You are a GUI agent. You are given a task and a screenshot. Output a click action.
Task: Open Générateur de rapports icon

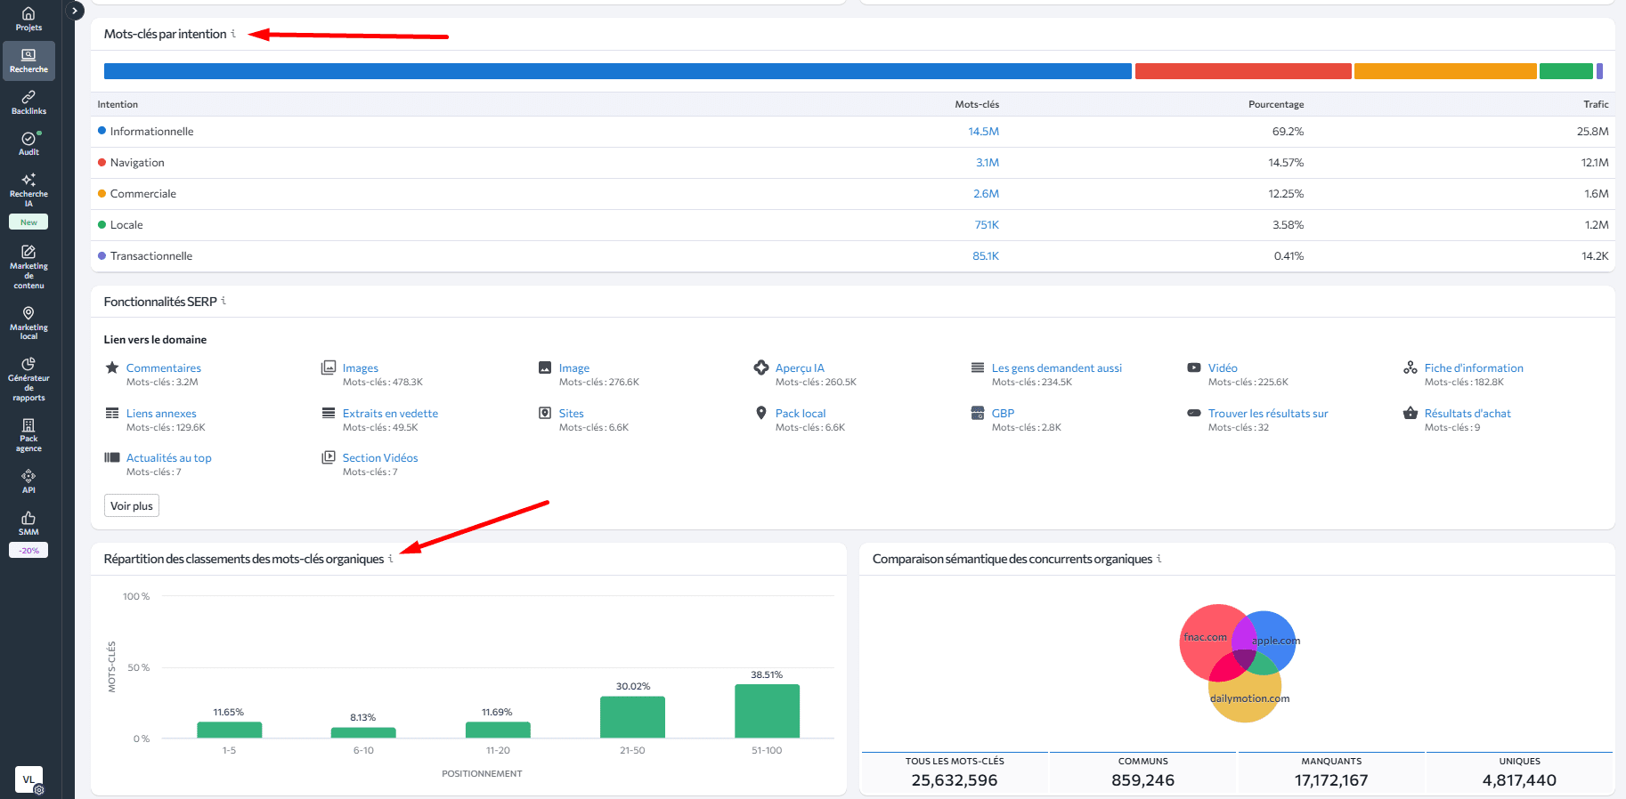coord(28,378)
